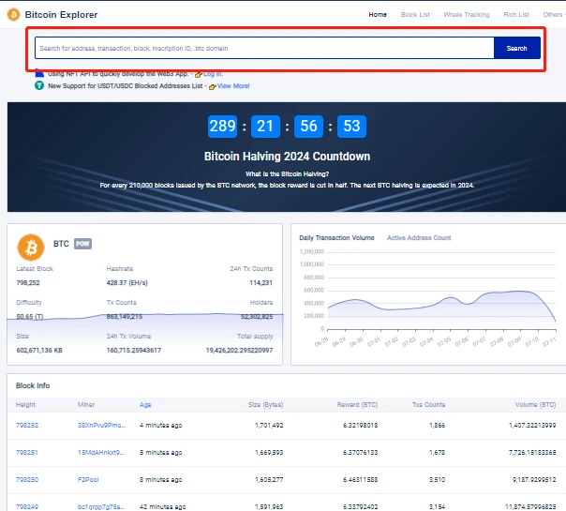Open the F2Pool miner link
The width and height of the screenshot is (566, 511).
click(x=91, y=479)
